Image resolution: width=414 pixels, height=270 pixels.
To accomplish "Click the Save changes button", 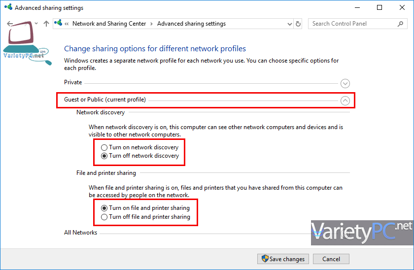I will (283, 259).
